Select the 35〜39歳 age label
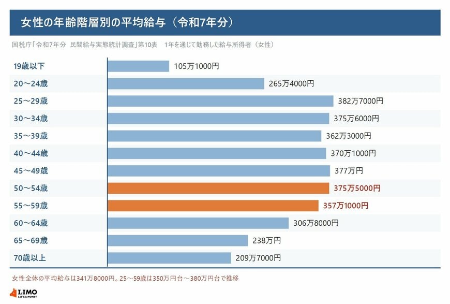The height and width of the screenshot is (304, 450). (x=31, y=136)
